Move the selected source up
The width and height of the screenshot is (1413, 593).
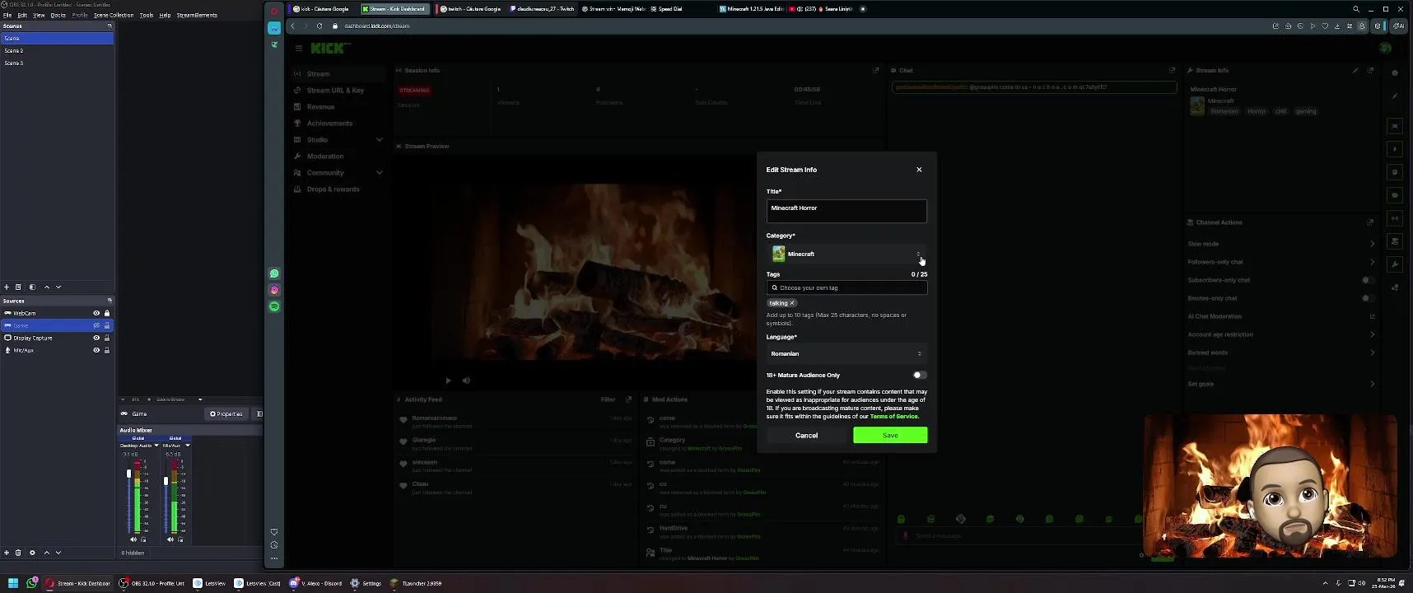pos(47,553)
